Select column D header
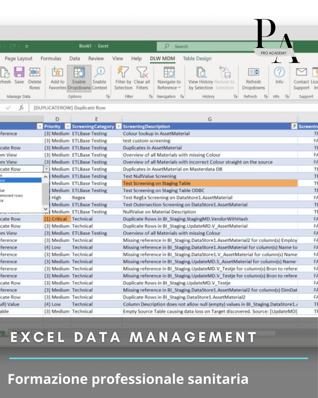The width and height of the screenshot is (318, 398). [57, 119]
